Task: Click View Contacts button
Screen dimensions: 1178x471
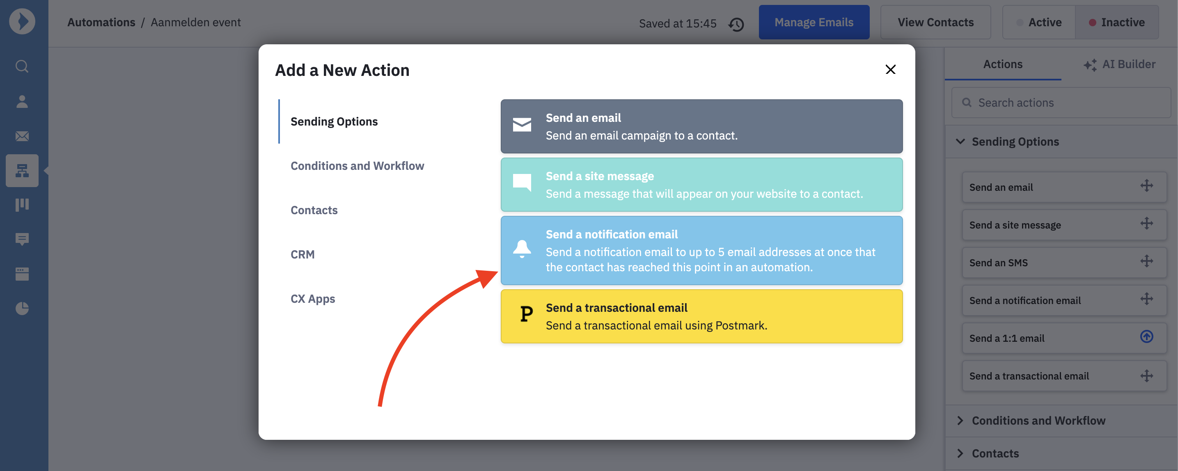Action: tap(935, 23)
